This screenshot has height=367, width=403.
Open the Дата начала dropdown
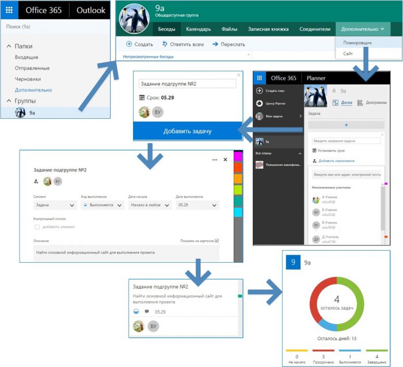tap(150, 205)
